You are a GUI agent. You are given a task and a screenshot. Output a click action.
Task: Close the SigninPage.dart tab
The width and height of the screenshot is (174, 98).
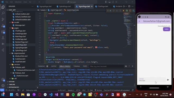(92, 7)
